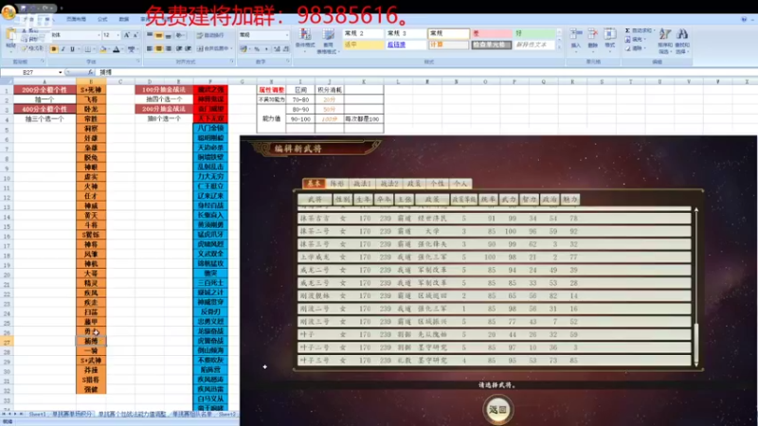Image resolution: width=758 pixels, height=426 pixels.
Task: Toggle Bold formatting in Excel ribbon
Action: pos(54,49)
